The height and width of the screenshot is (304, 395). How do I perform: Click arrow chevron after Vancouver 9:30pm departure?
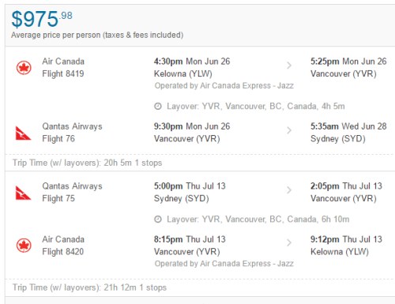coord(289,130)
